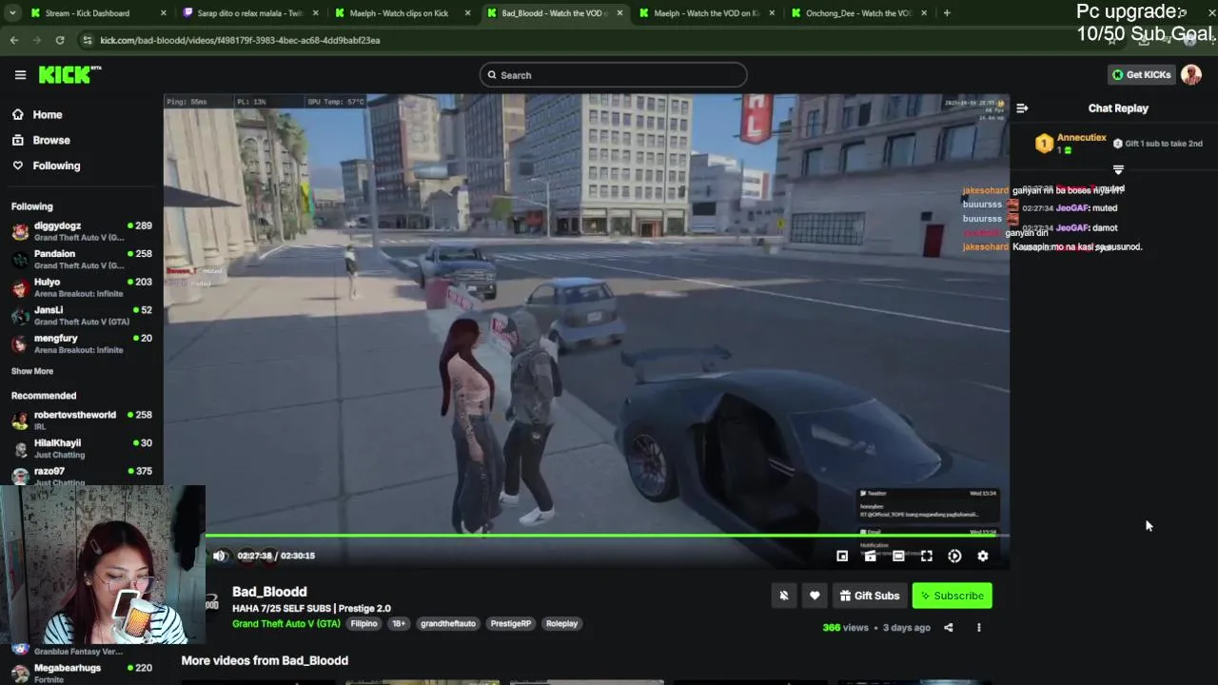
Task: Open the Grand Theft Auto V category link
Action: [x=286, y=623]
